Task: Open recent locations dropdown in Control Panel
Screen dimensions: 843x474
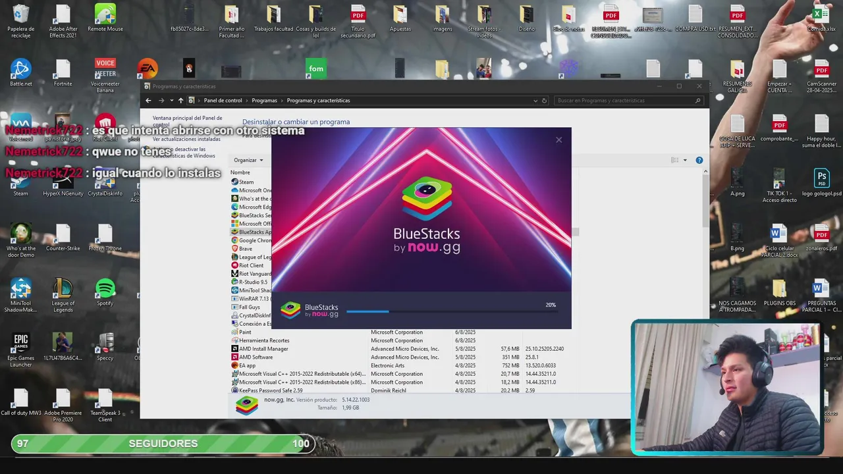Action: (x=171, y=101)
